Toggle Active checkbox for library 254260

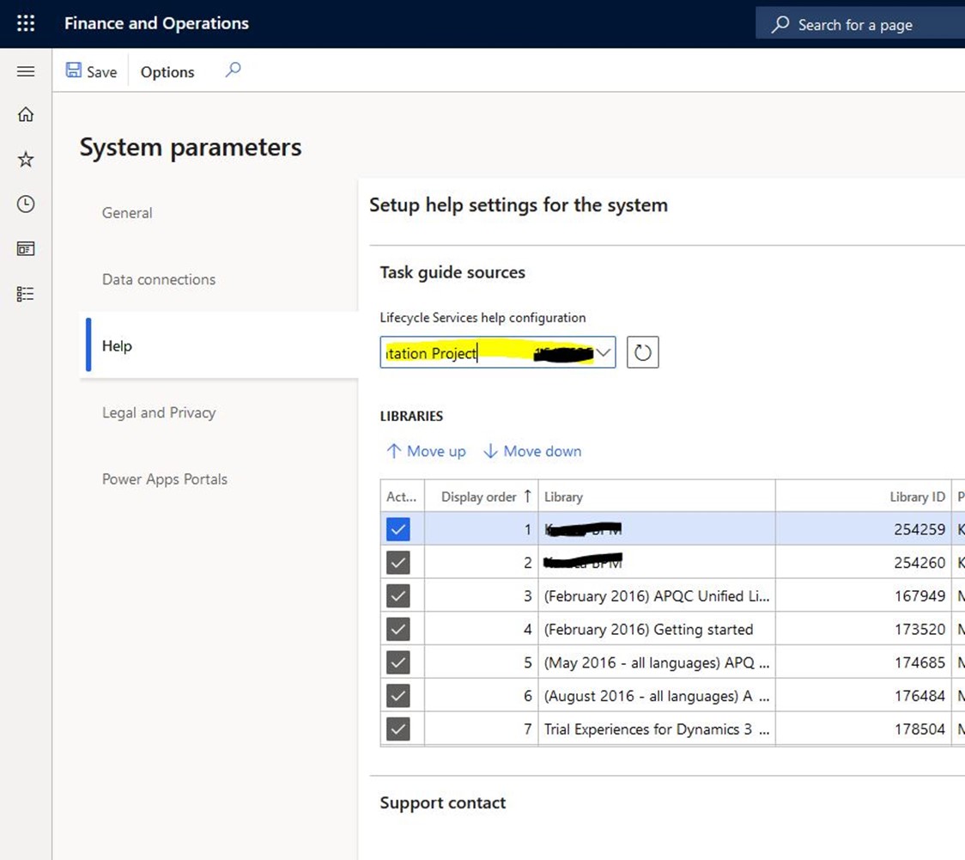[x=398, y=563]
